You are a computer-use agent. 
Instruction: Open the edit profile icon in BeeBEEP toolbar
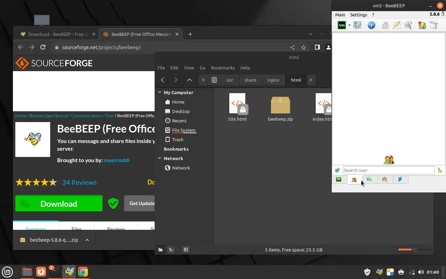pyautogui.click(x=357, y=25)
